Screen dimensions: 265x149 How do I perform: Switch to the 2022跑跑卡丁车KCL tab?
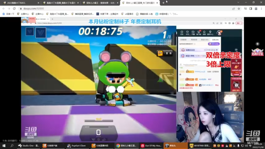click(21, 3)
